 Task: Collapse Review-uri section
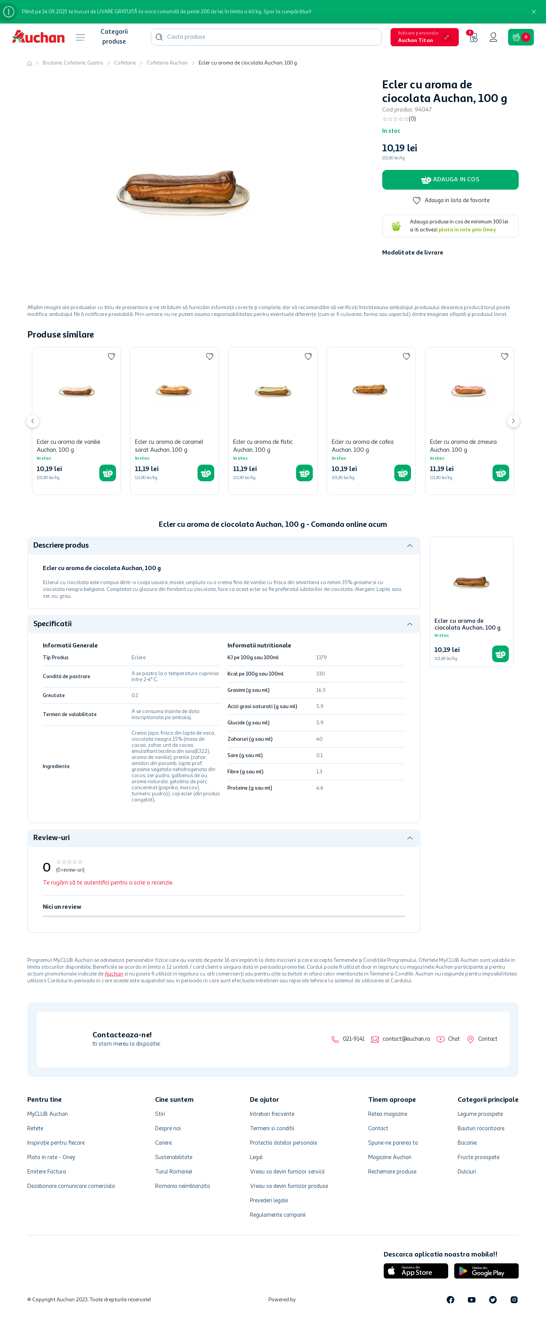409,838
